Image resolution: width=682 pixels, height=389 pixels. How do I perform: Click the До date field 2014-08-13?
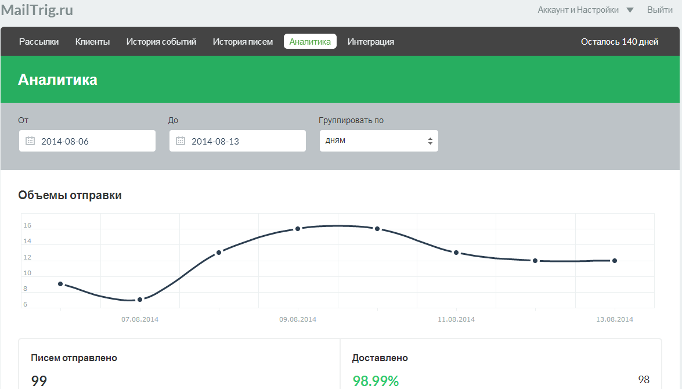237,141
